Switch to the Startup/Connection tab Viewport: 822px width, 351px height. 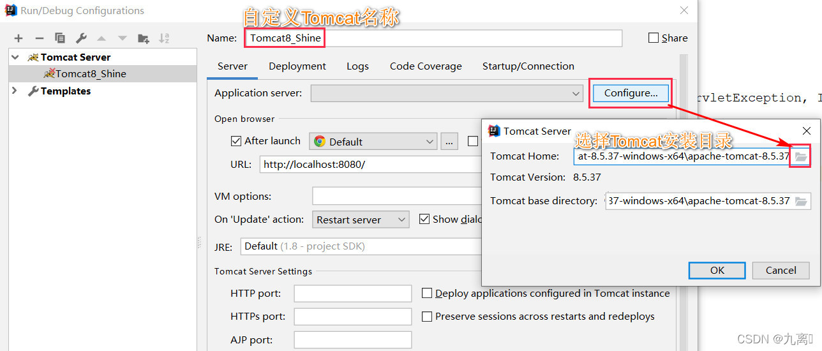click(x=528, y=66)
